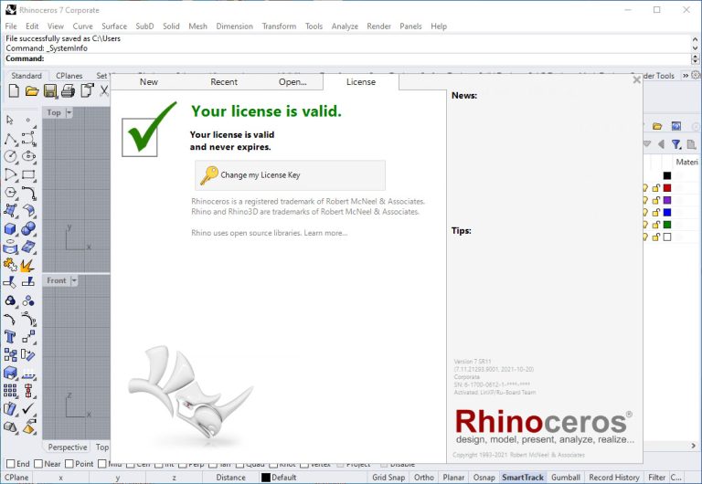The height and width of the screenshot is (484, 702).
Task: Click the toolbar options gear icon
Action: pyautogui.click(x=697, y=75)
